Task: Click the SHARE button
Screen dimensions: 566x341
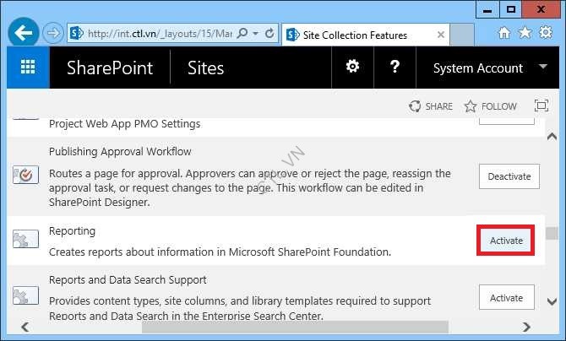Action: [431, 106]
